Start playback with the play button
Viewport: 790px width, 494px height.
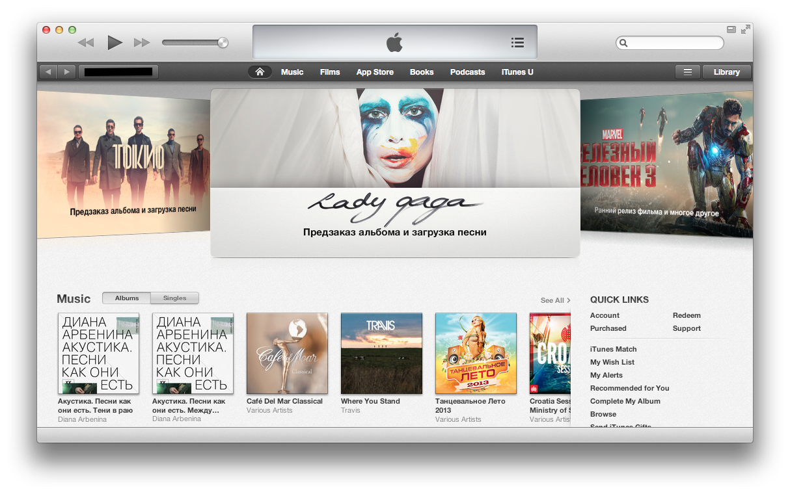point(115,43)
